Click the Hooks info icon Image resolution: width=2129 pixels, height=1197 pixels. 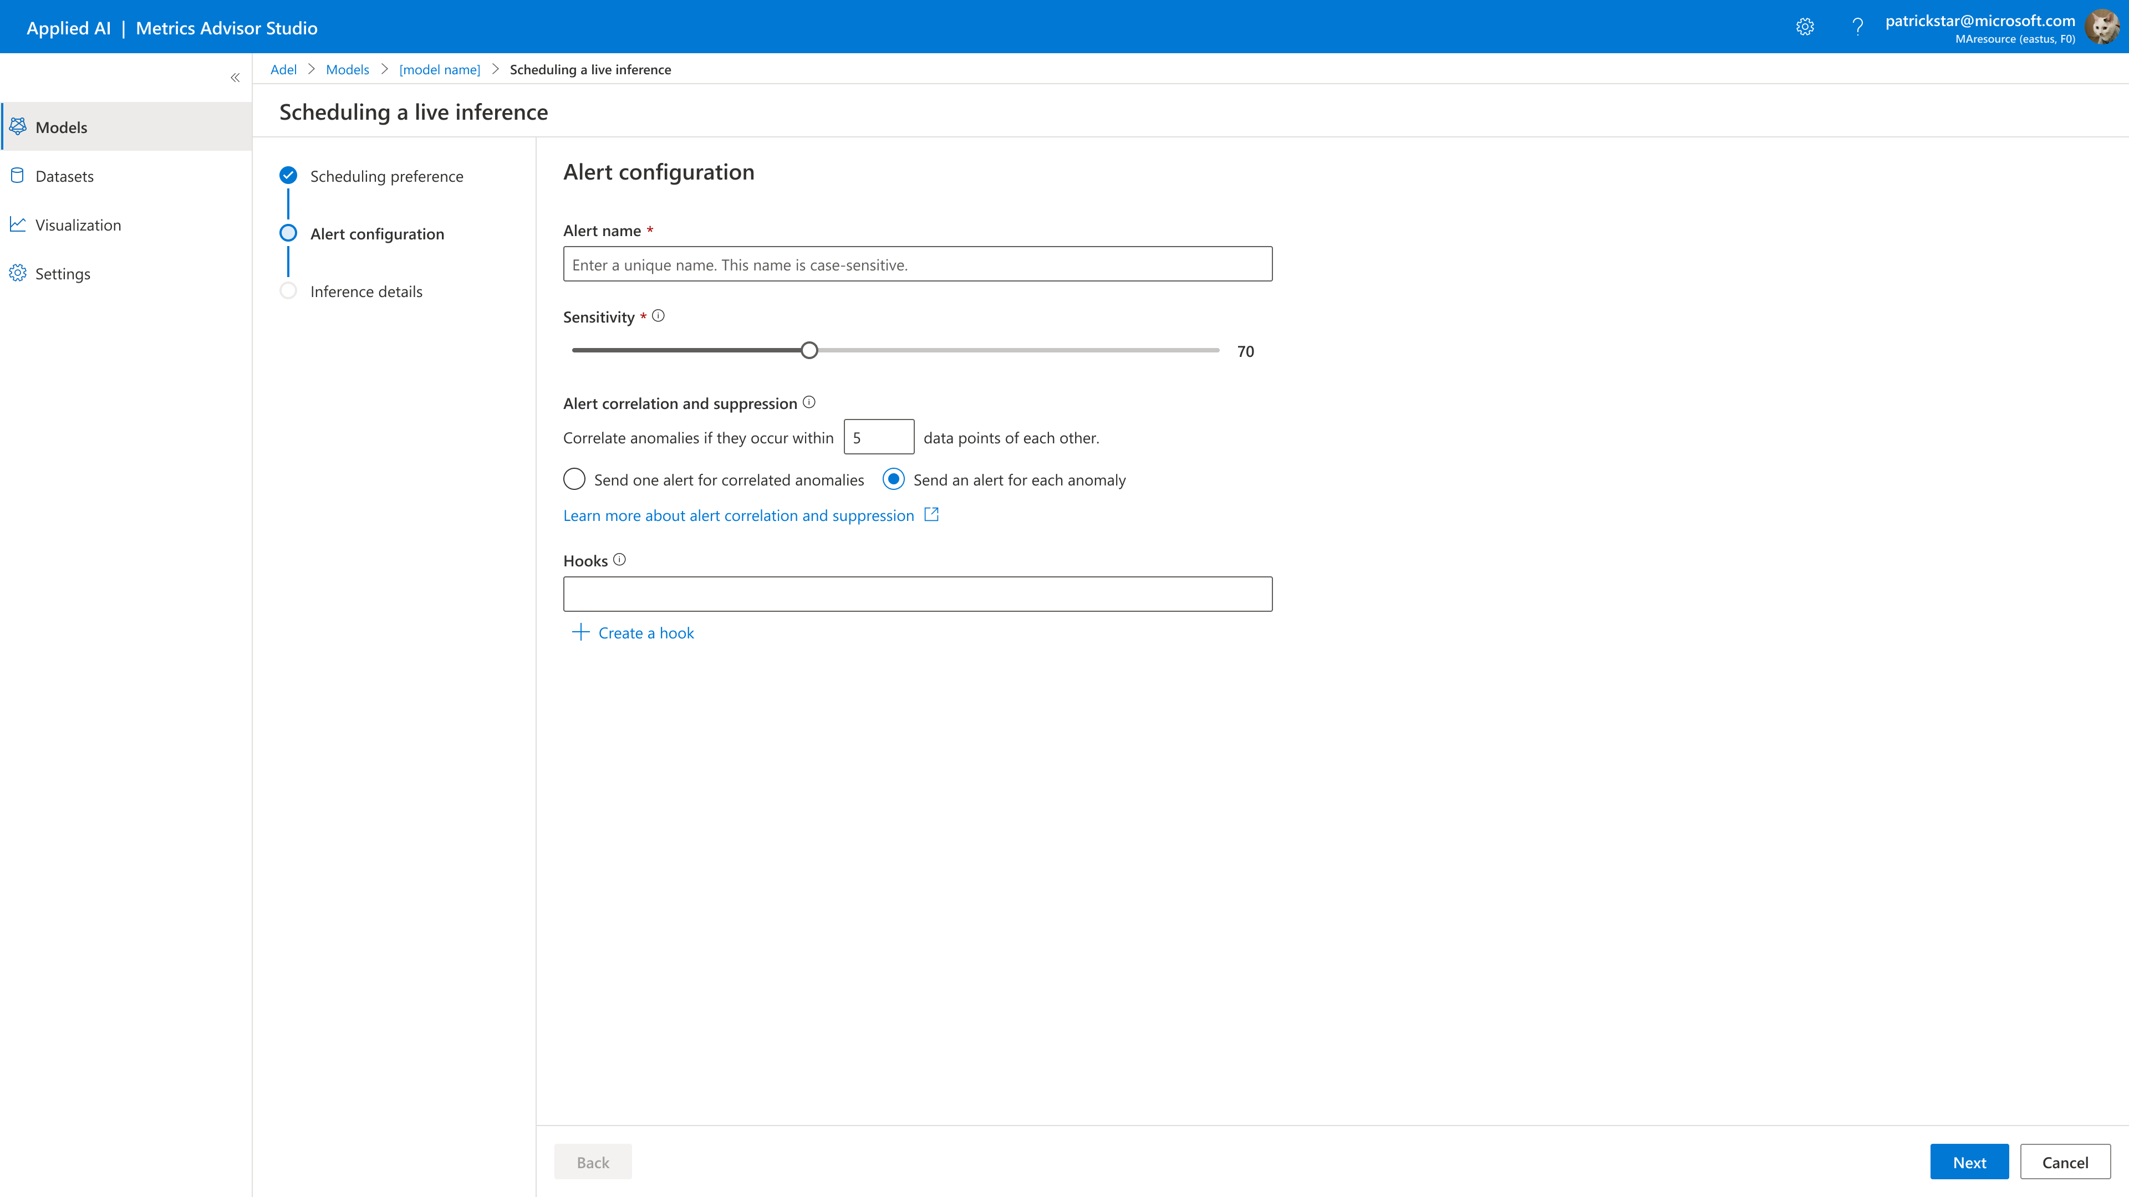(x=619, y=559)
